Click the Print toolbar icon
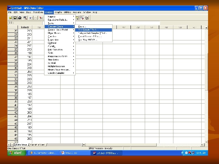The width and height of the screenshot is (219, 164). click(19, 18)
